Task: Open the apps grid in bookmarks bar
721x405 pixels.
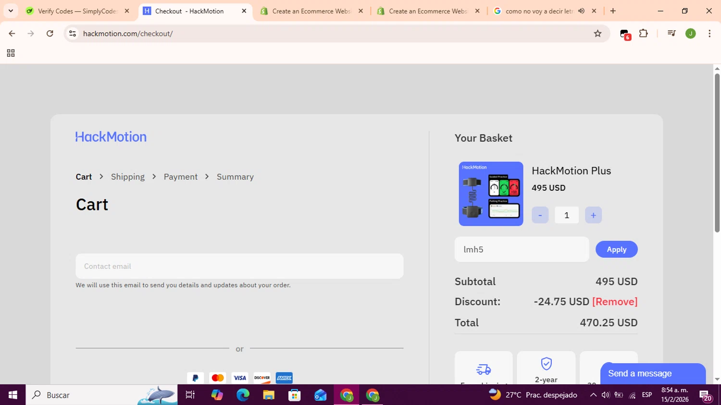Action: (11, 53)
